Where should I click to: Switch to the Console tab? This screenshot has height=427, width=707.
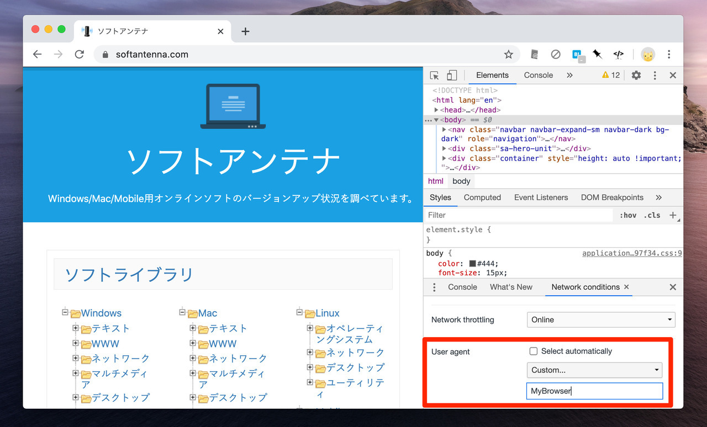pyautogui.click(x=538, y=76)
